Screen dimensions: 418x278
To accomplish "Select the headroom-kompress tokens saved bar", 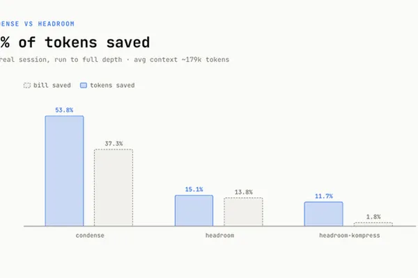I will [x=324, y=214].
